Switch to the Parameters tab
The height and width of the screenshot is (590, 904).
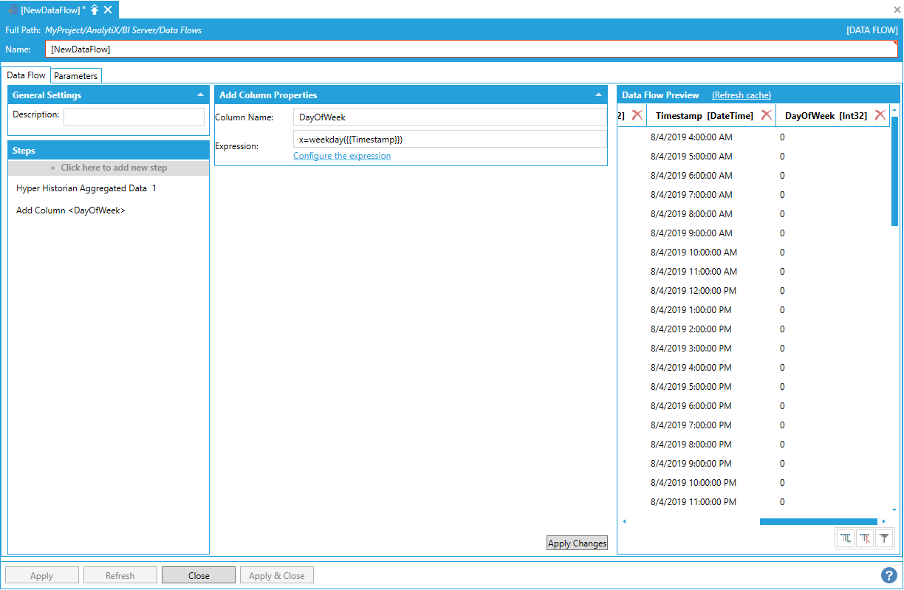(76, 76)
